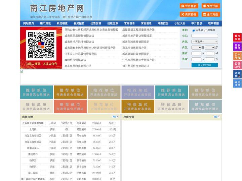Screen dimensions: 242x181
Task: Open link 城市房地产转让管理规定
Action: tap(137, 36)
